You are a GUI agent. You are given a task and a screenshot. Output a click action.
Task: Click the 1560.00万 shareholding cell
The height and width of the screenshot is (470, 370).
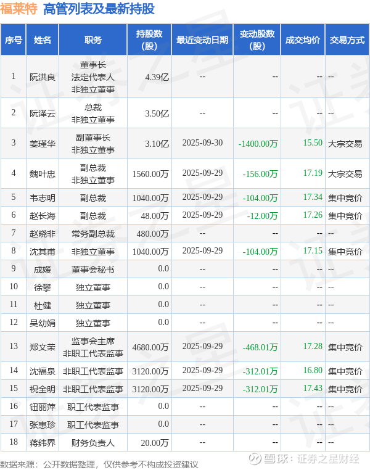150,174
